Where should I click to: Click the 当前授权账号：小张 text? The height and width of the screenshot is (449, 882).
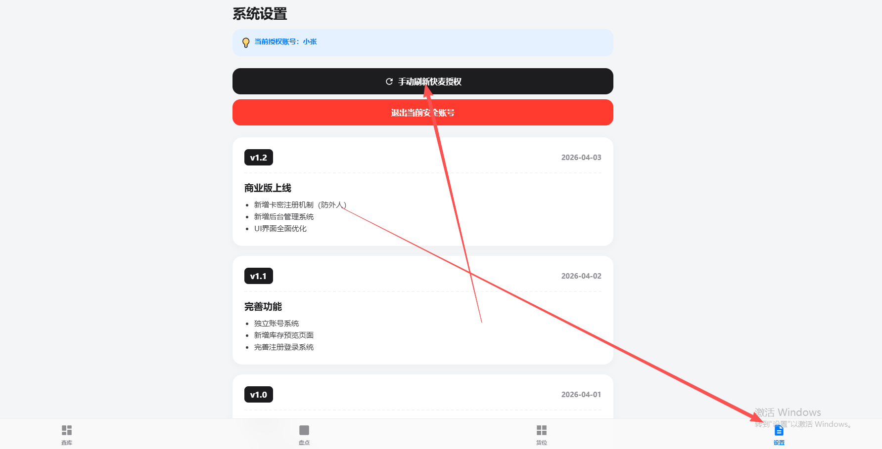pyautogui.click(x=285, y=41)
